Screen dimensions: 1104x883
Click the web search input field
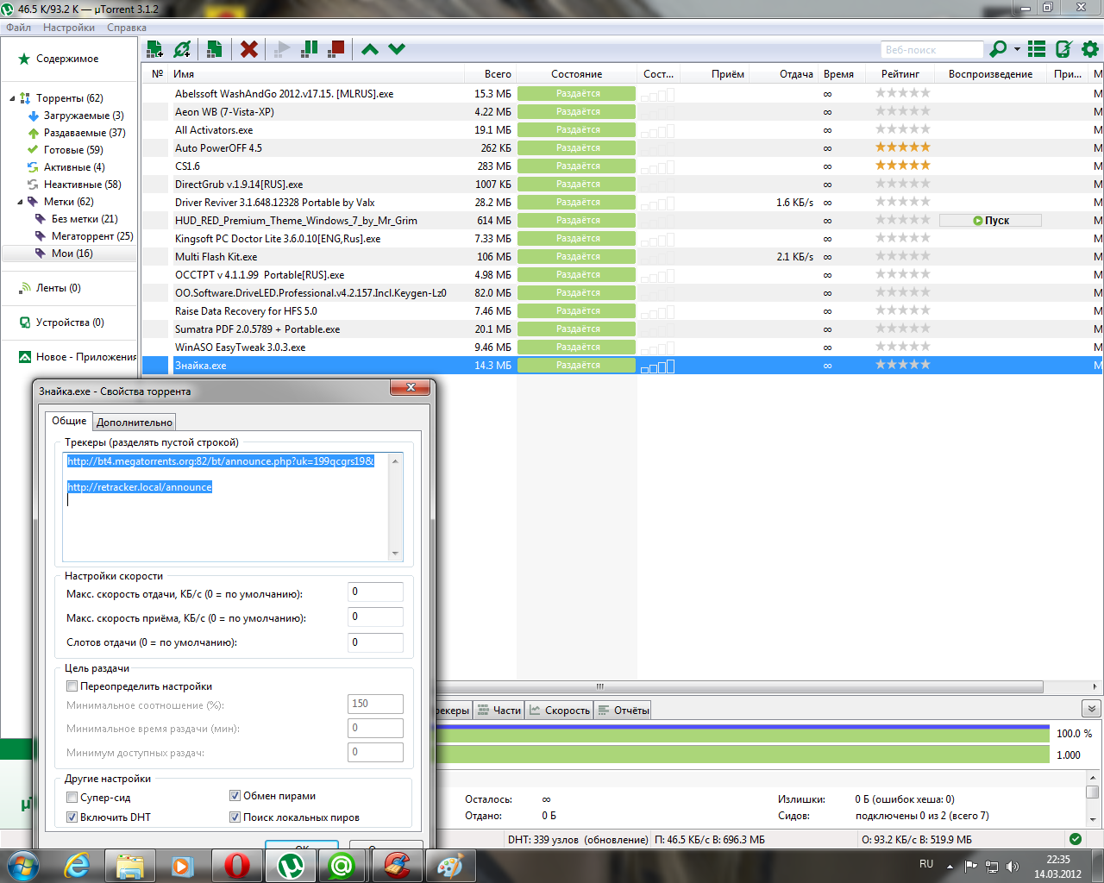pyautogui.click(x=931, y=50)
